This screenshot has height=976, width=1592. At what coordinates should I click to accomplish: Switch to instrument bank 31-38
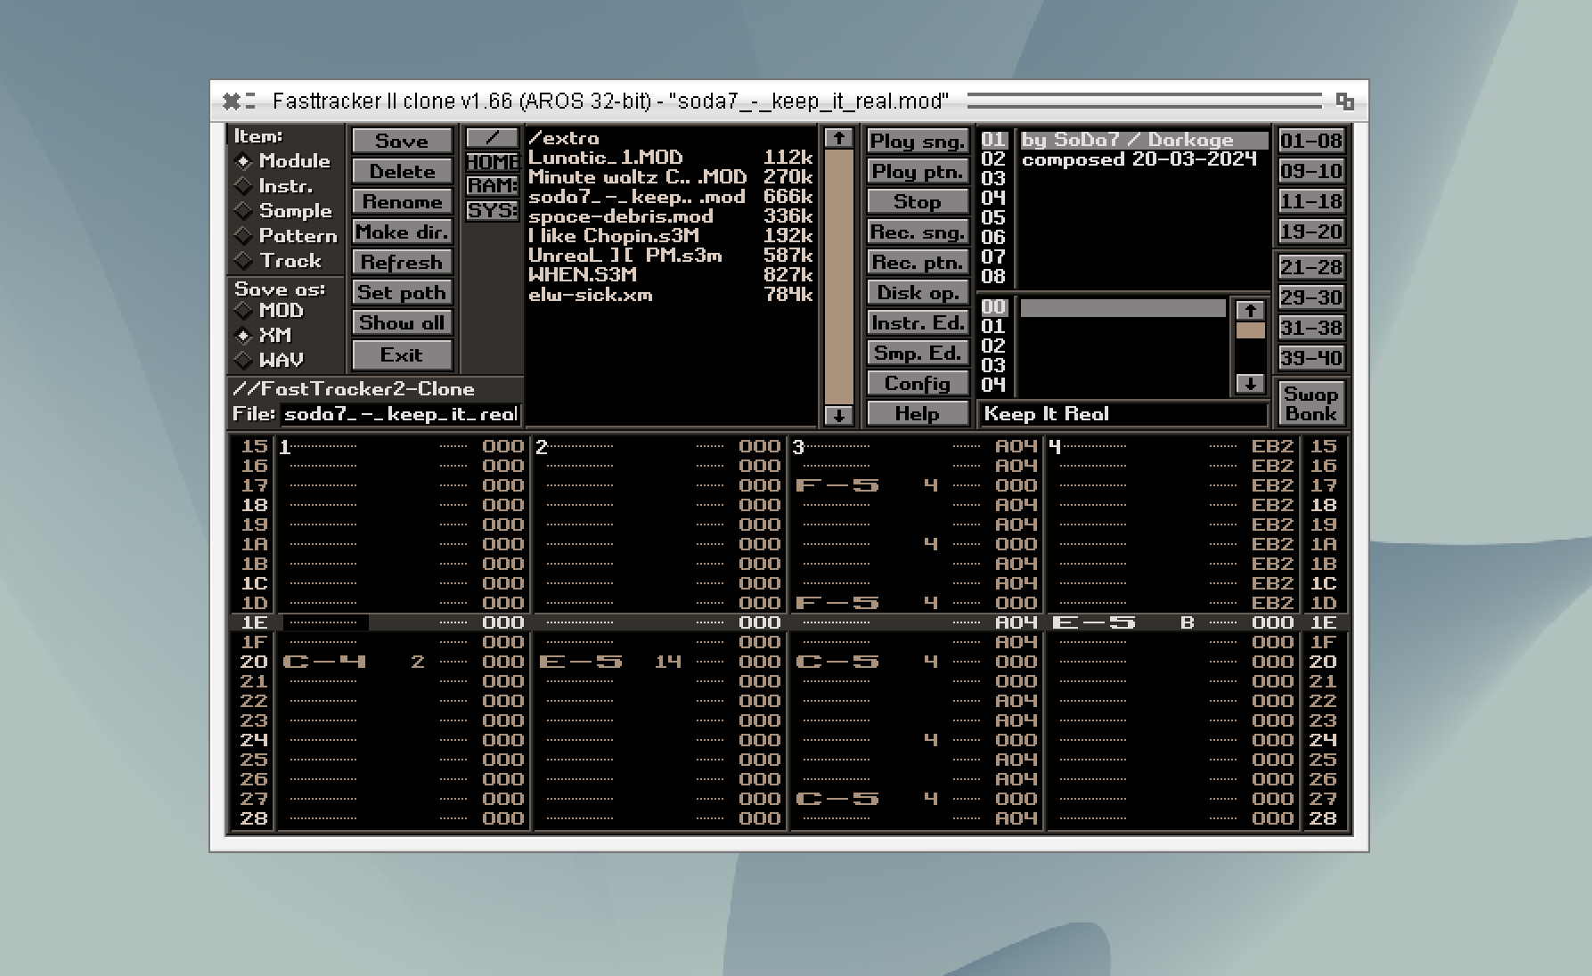(x=1310, y=328)
